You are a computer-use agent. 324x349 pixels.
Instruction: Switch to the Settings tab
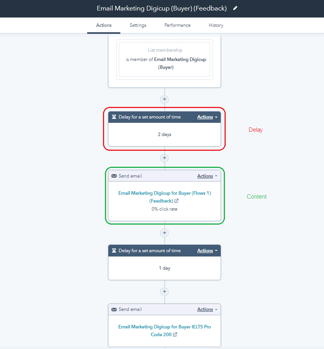pos(138,25)
